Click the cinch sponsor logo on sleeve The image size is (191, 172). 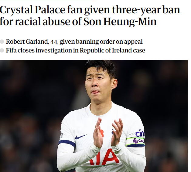140,133
